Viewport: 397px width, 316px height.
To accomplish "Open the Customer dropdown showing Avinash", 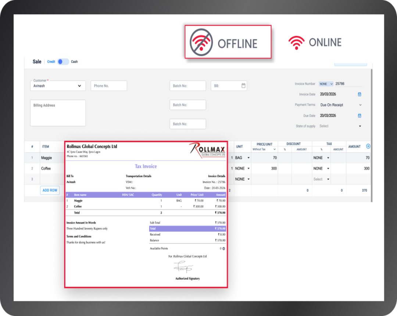I will [58, 86].
